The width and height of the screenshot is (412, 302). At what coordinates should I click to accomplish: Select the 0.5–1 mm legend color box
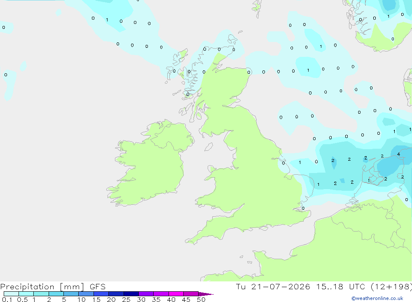(x=26, y=294)
